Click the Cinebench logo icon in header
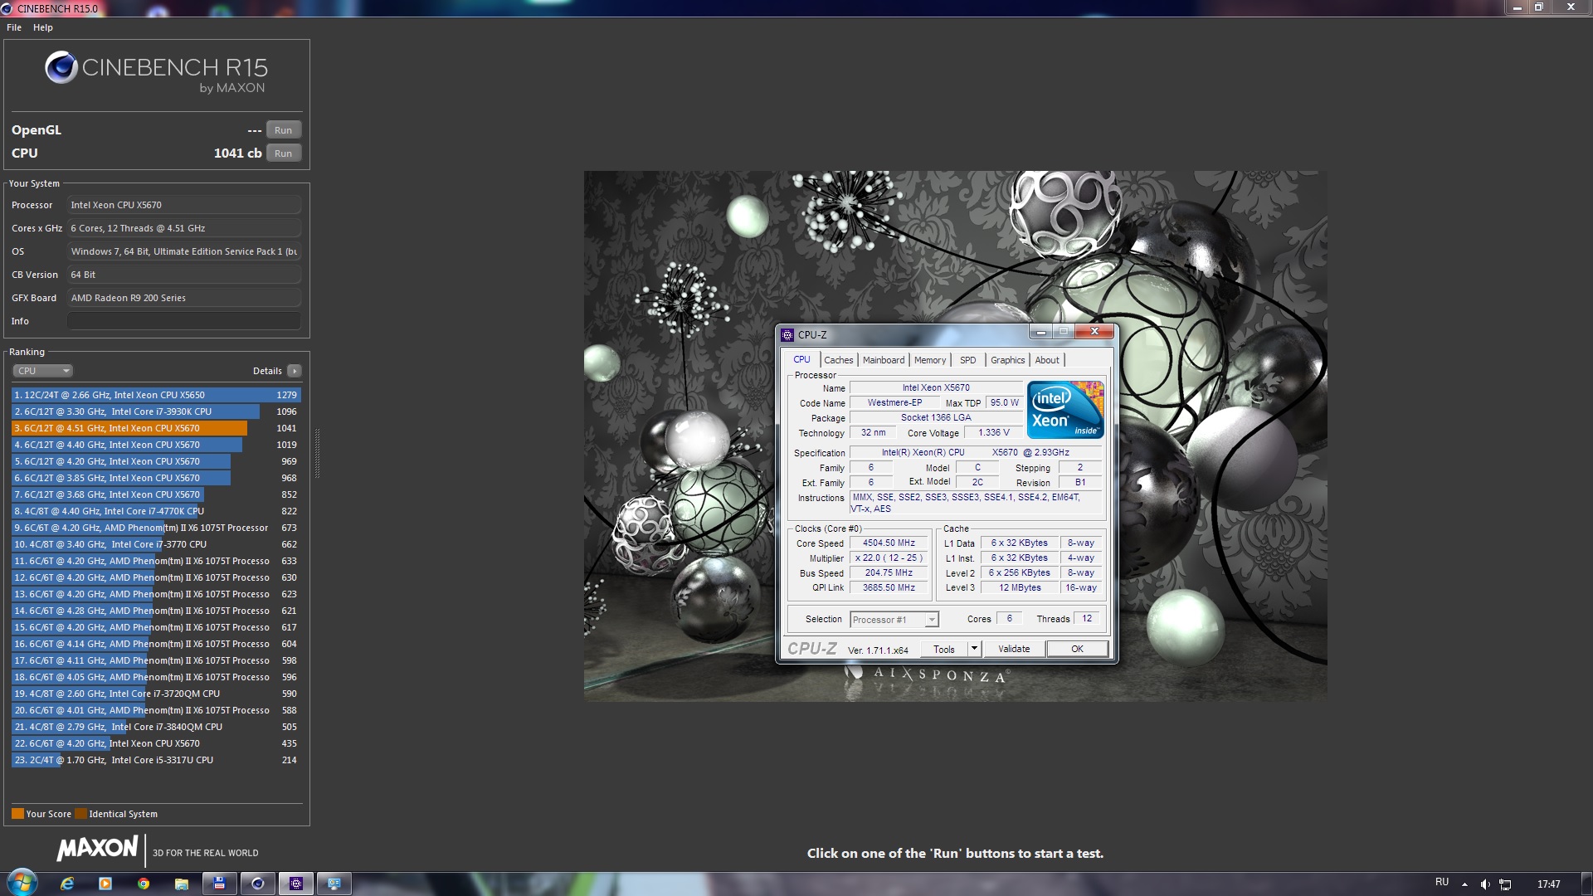The image size is (1593, 896). point(61,68)
